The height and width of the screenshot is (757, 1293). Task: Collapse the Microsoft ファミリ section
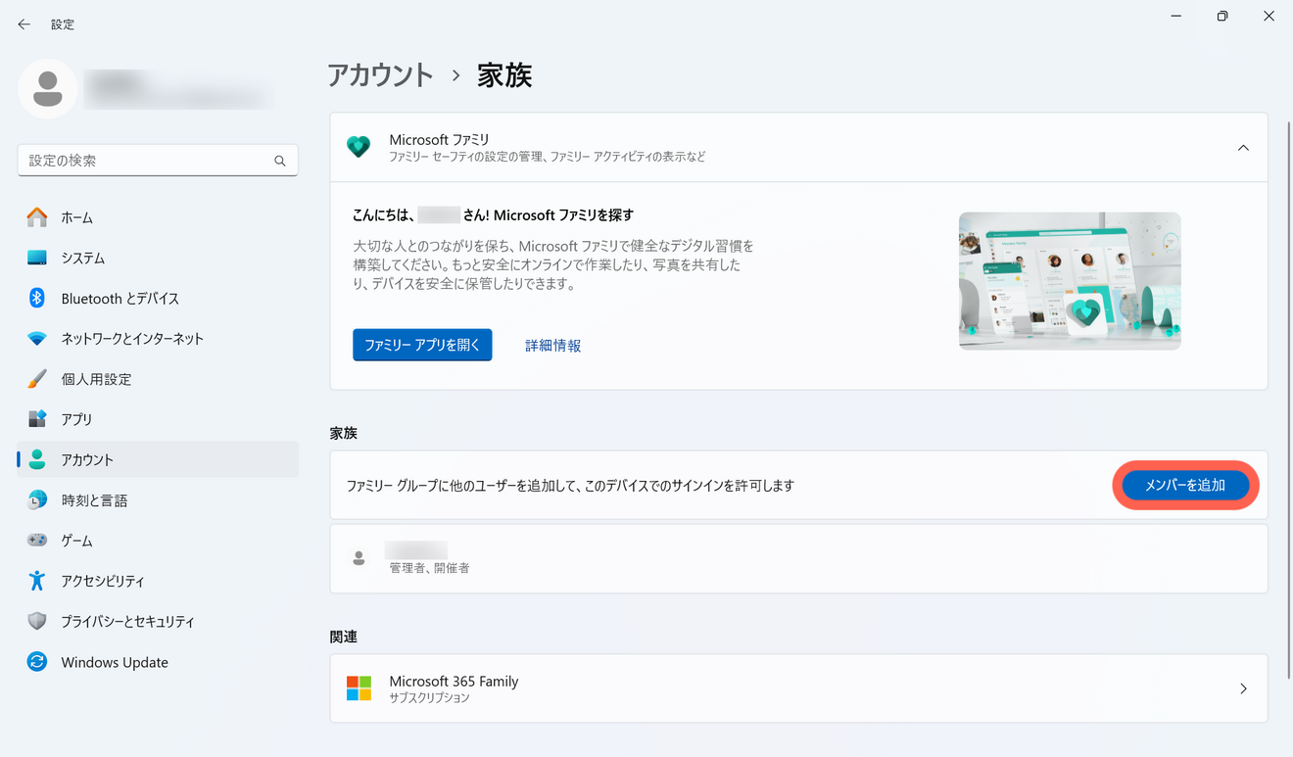(1243, 148)
